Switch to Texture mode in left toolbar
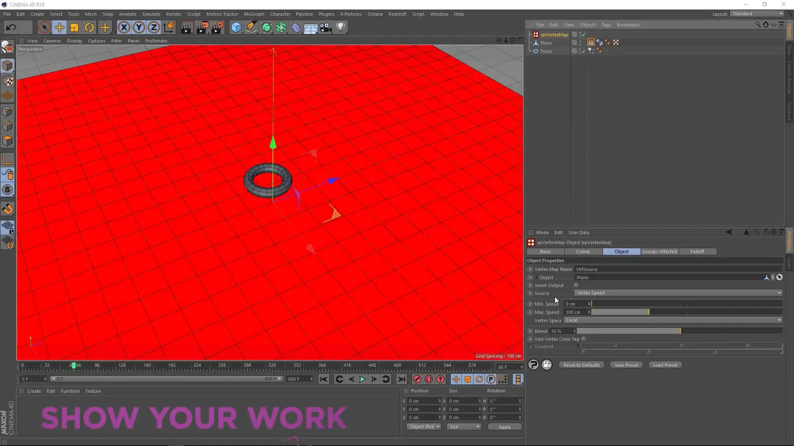The height and width of the screenshot is (446, 794). pyautogui.click(x=7, y=81)
